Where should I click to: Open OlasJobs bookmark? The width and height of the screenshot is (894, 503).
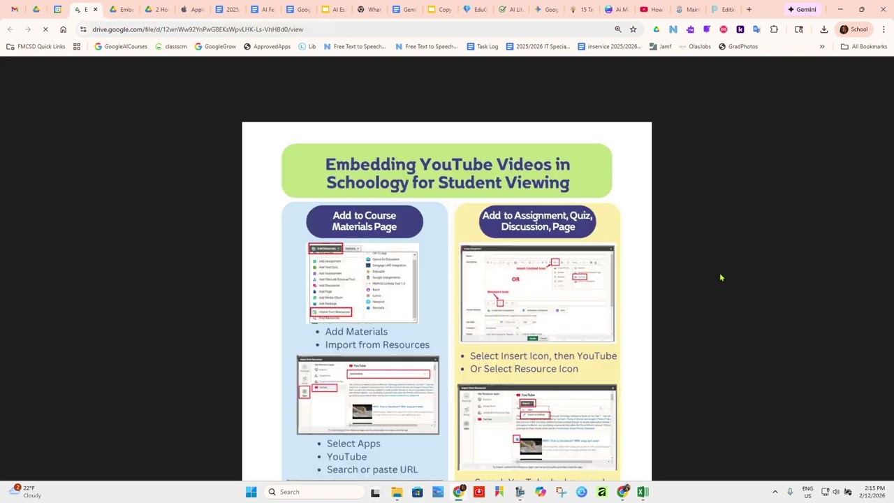point(694,47)
